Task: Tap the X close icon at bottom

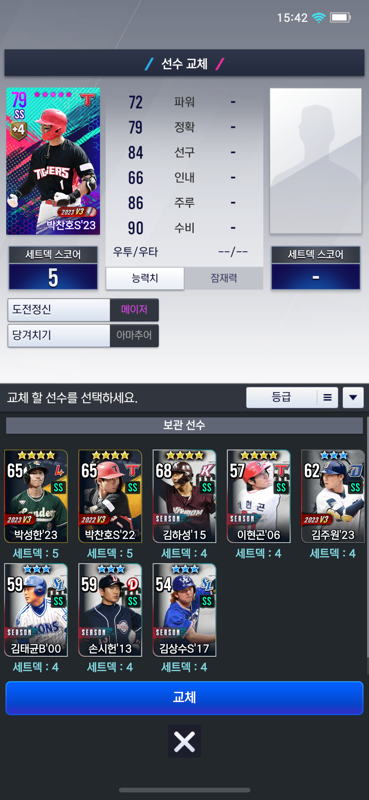Action: click(184, 741)
